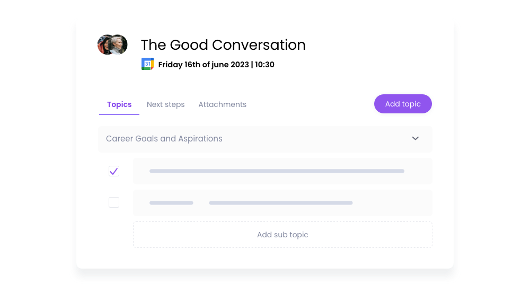
Task: Click the long placeholder line in second row
Action: tap(281, 203)
